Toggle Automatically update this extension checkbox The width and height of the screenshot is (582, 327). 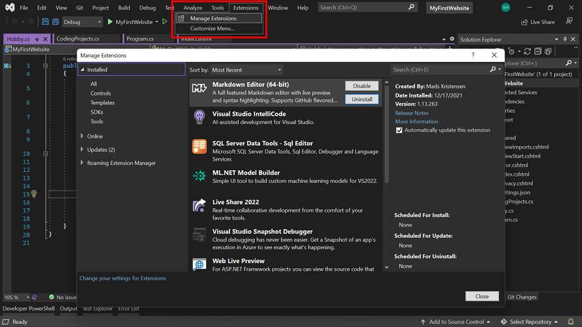tap(399, 130)
